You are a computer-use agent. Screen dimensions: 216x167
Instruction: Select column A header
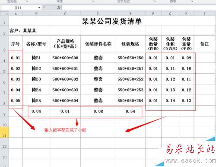coord(16,14)
